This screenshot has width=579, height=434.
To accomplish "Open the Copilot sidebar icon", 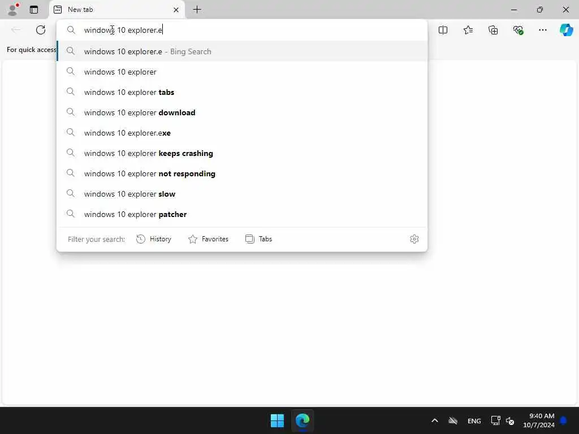I will 566,30.
